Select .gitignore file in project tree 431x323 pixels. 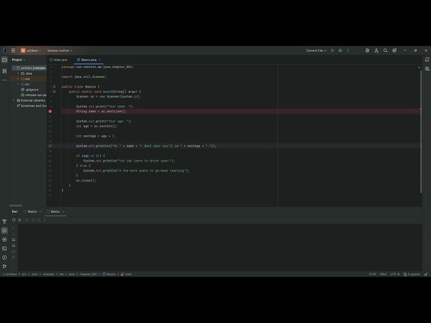click(30, 89)
